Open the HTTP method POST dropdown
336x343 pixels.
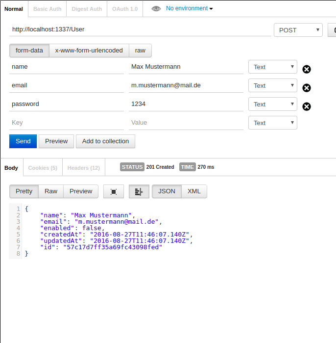[298, 30]
